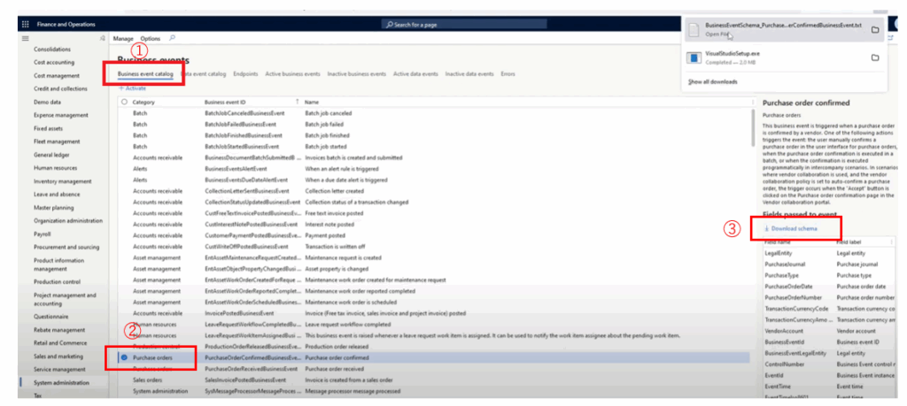Open Inactive data events tab

click(x=469, y=74)
